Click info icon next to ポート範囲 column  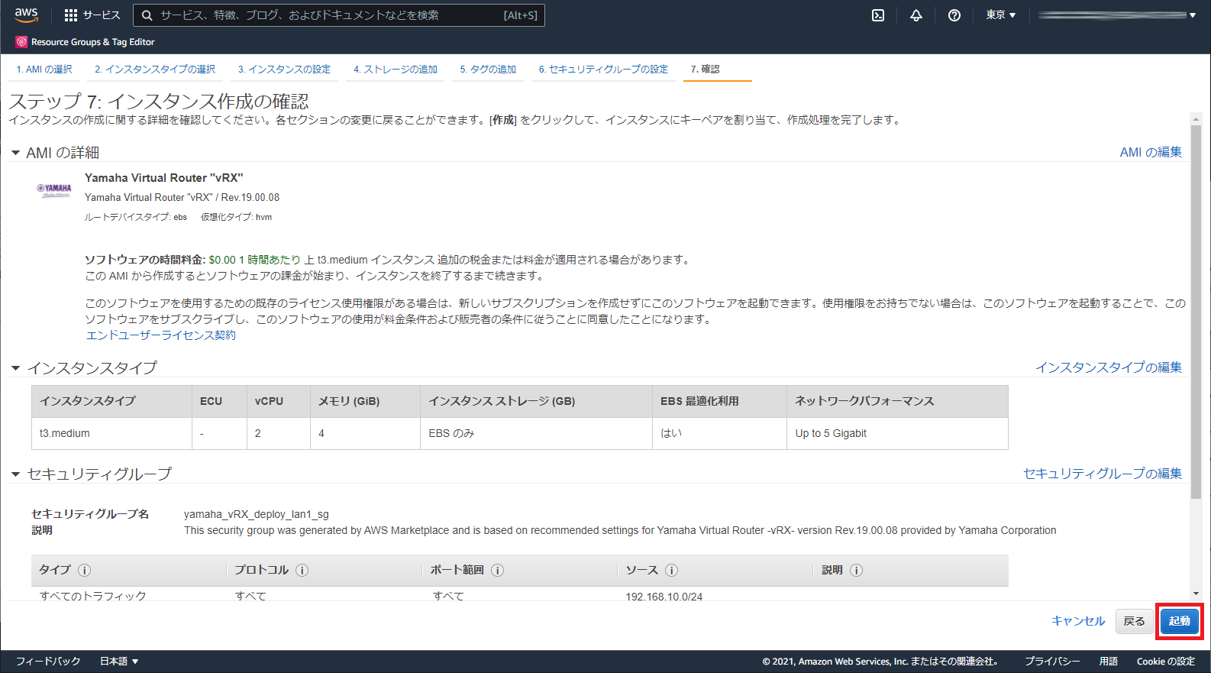click(x=497, y=570)
